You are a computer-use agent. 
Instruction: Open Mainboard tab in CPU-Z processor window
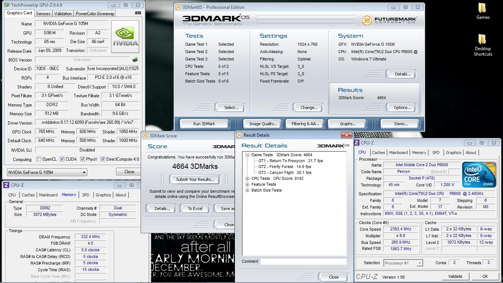tap(398, 153)
